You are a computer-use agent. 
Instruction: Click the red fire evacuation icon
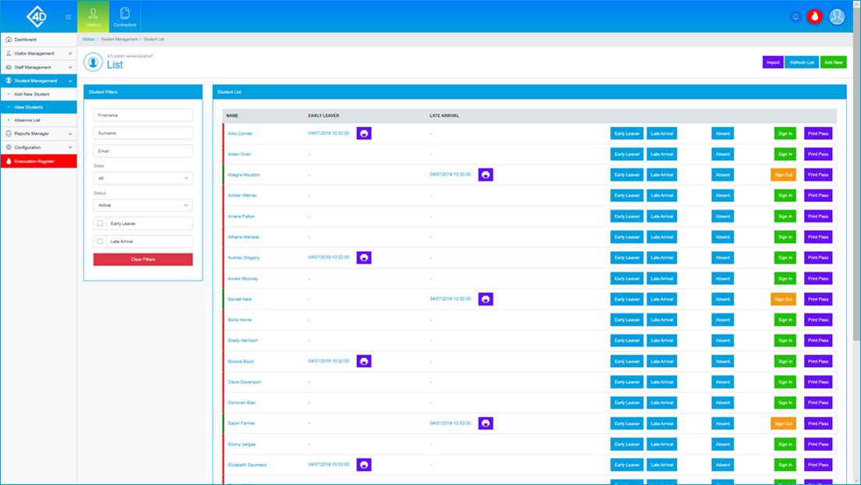coord(814,17)
